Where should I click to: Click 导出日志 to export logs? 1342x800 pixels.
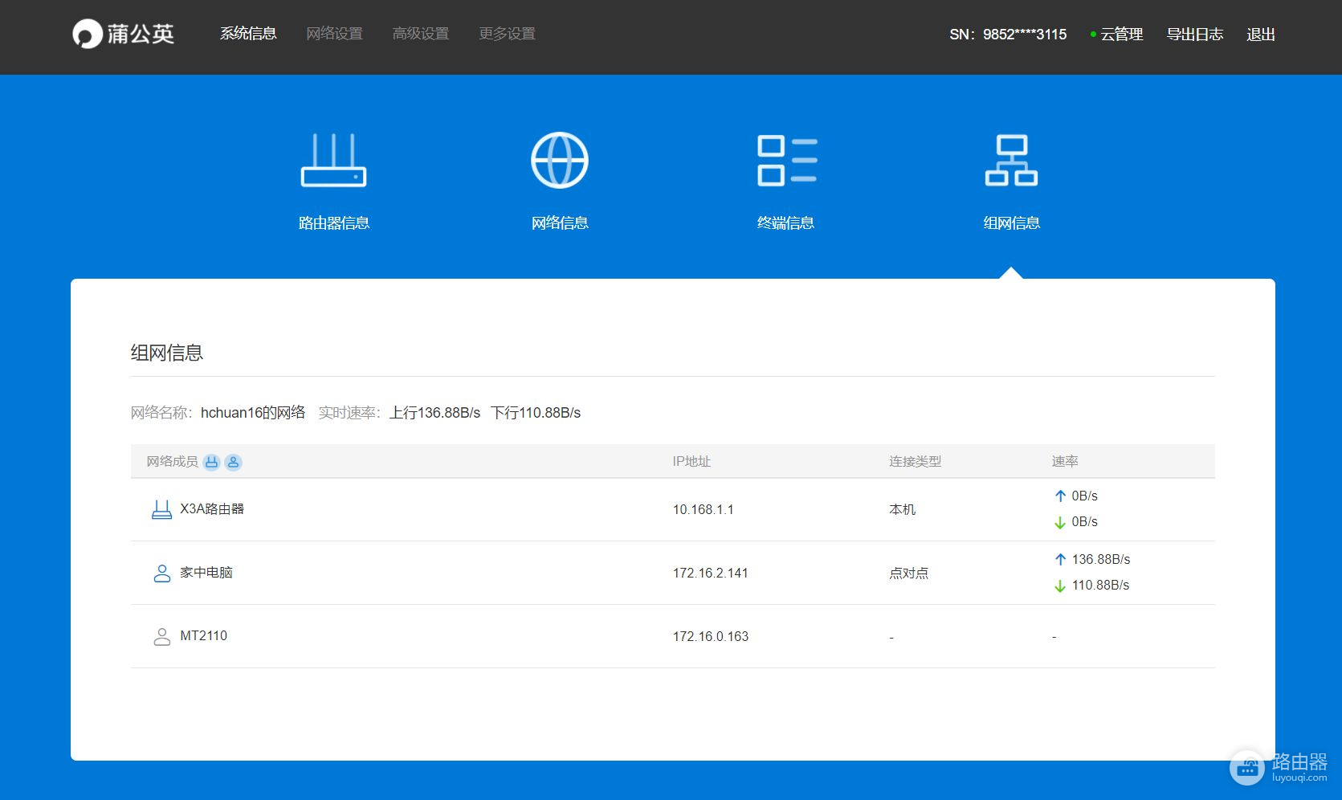(1194, 35)
